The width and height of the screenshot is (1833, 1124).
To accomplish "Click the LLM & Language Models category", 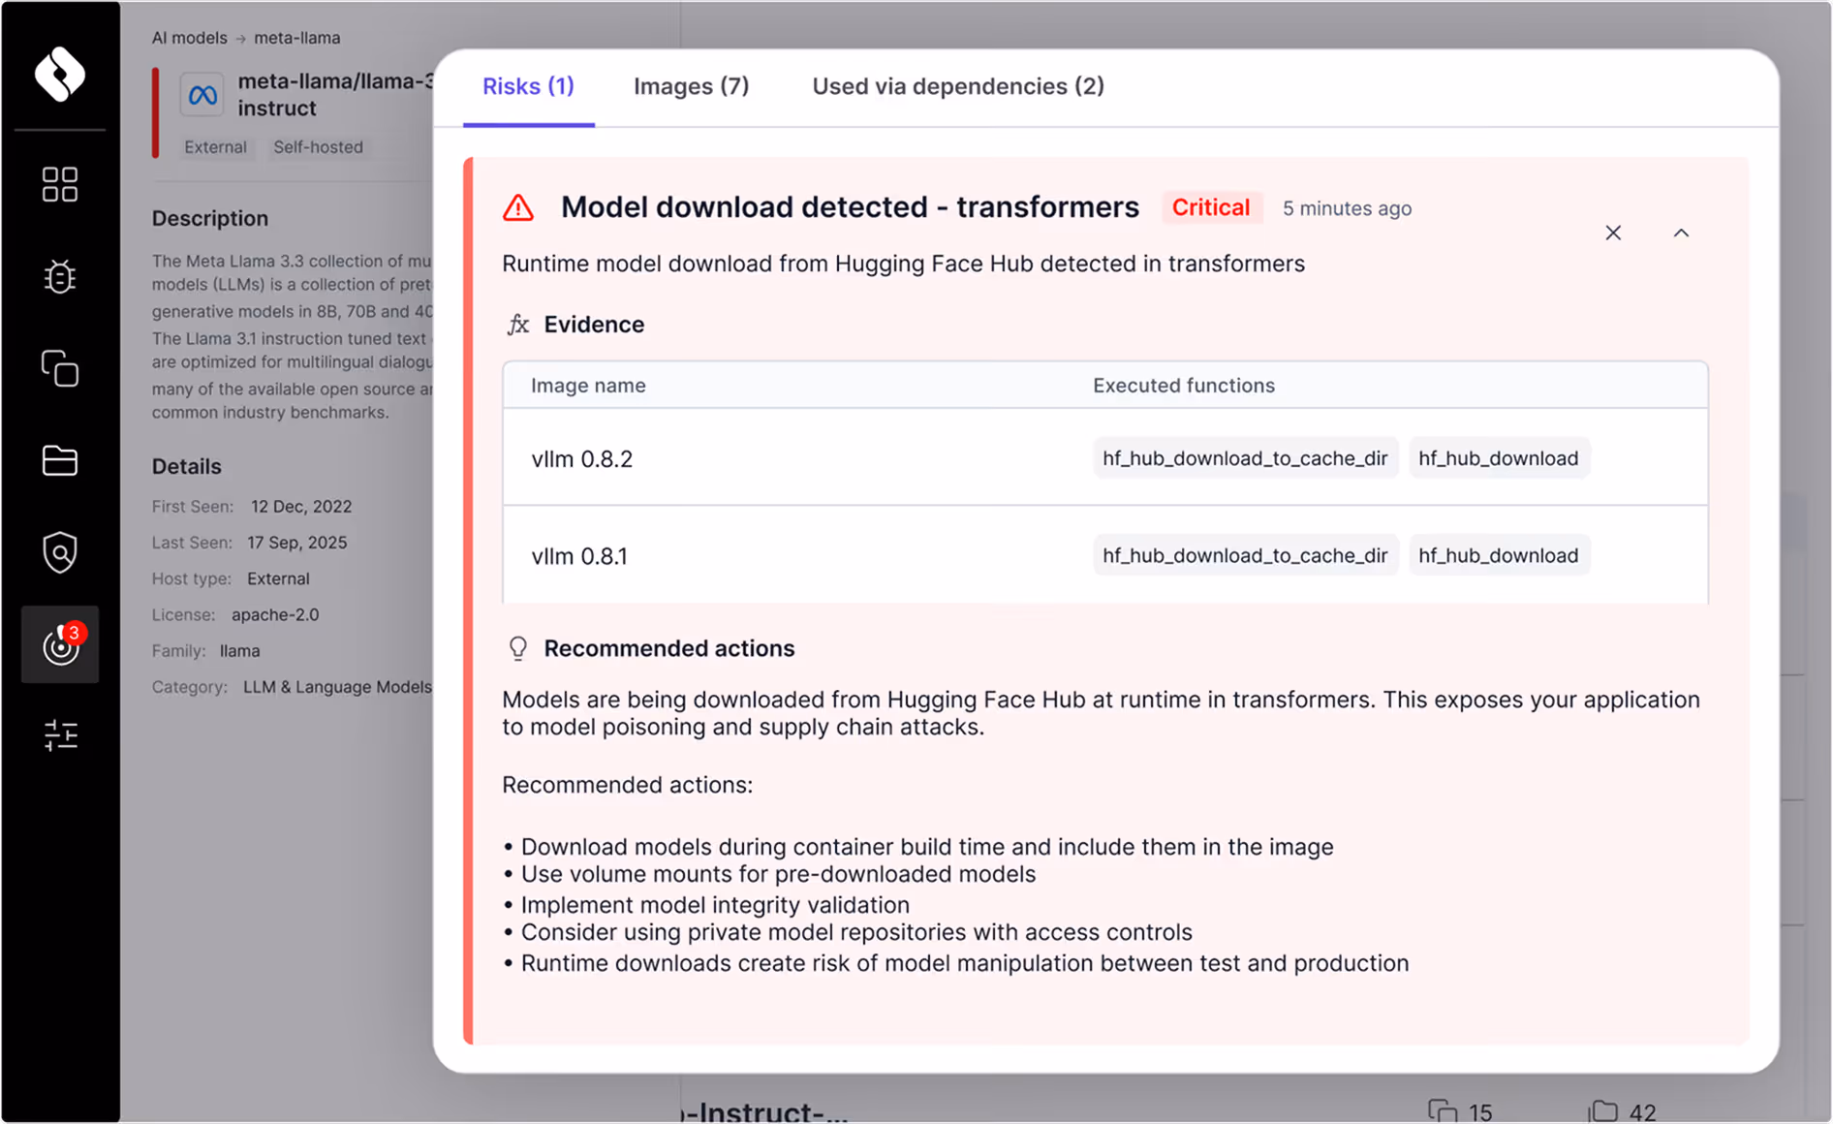I will (337, 687).
